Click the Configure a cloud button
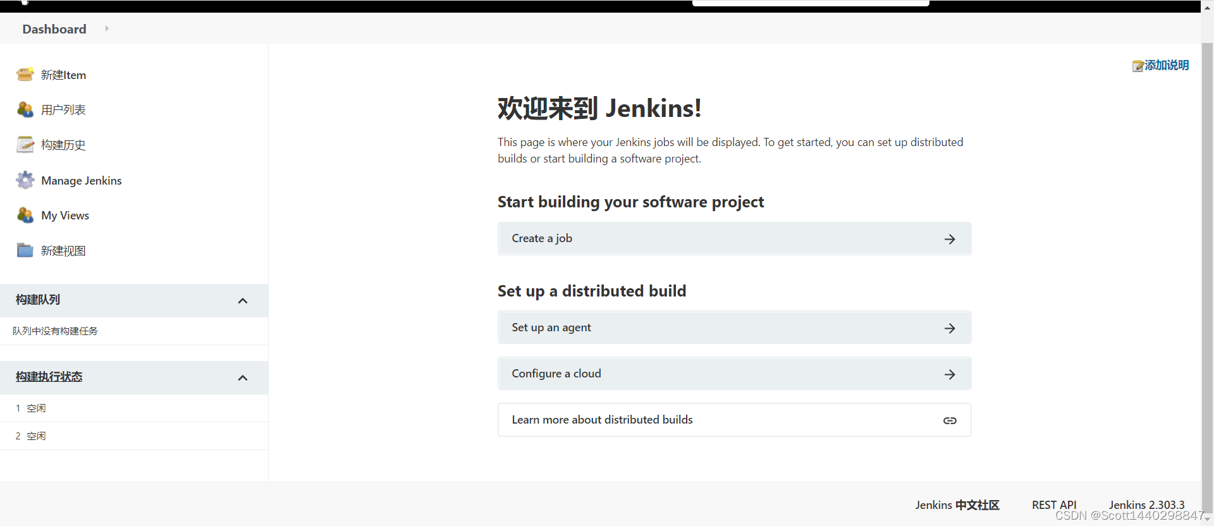Screen dimensions: 1214x526 [x=734, y=374]
